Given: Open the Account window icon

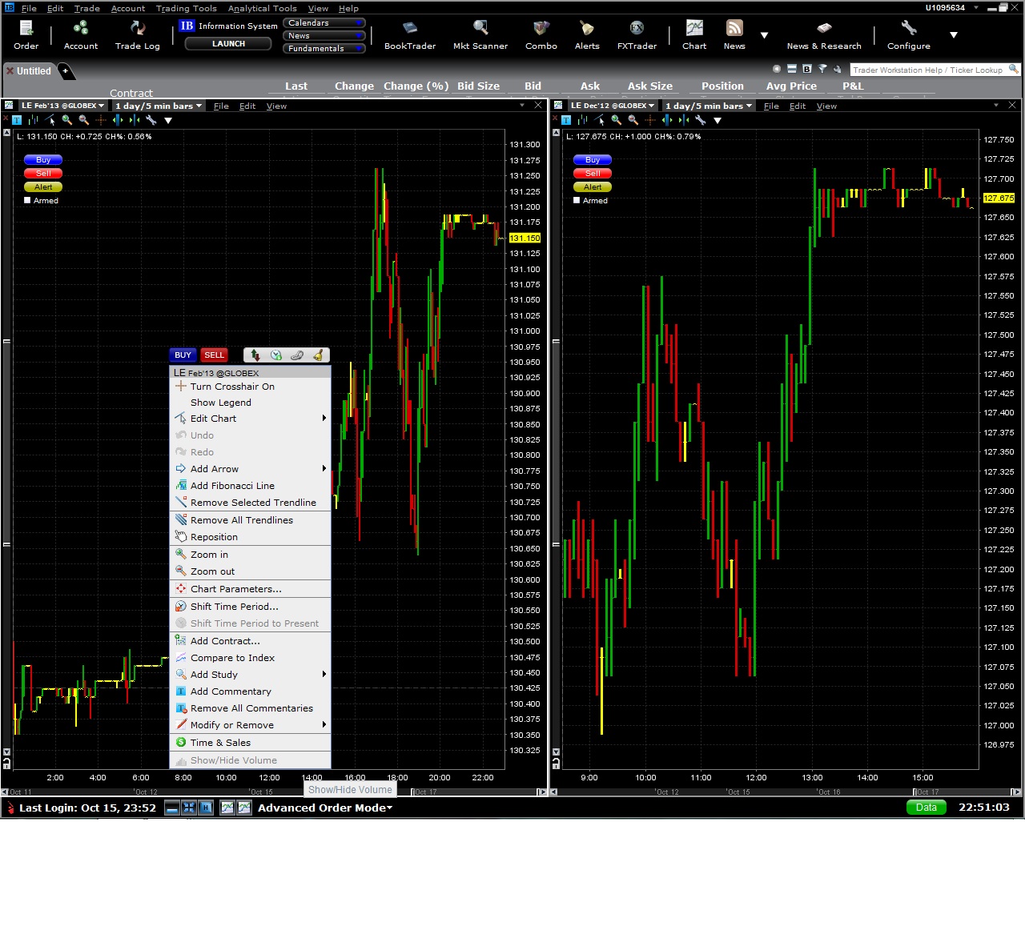Looking at the screenshot, I should 81,35.
